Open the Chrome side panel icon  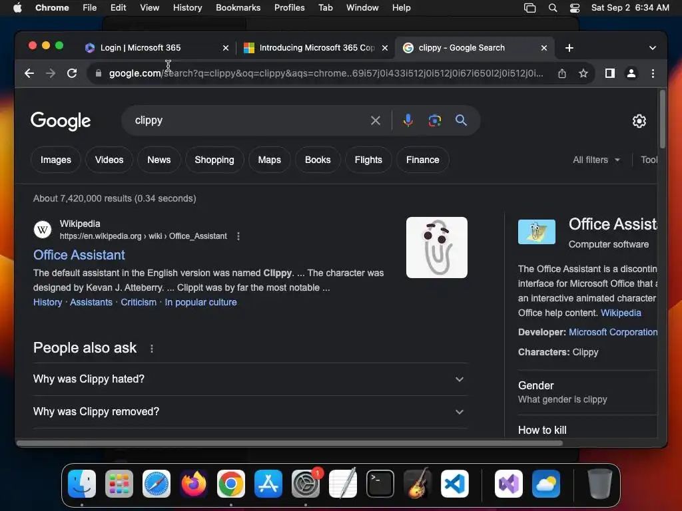[610, 73]
